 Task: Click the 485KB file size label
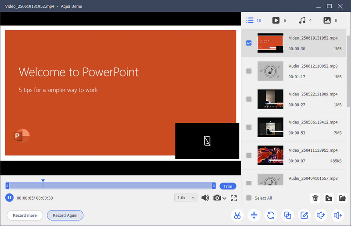(336, 161)
